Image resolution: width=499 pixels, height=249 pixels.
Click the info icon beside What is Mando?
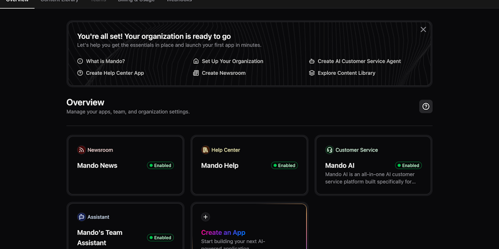(80, 61)
